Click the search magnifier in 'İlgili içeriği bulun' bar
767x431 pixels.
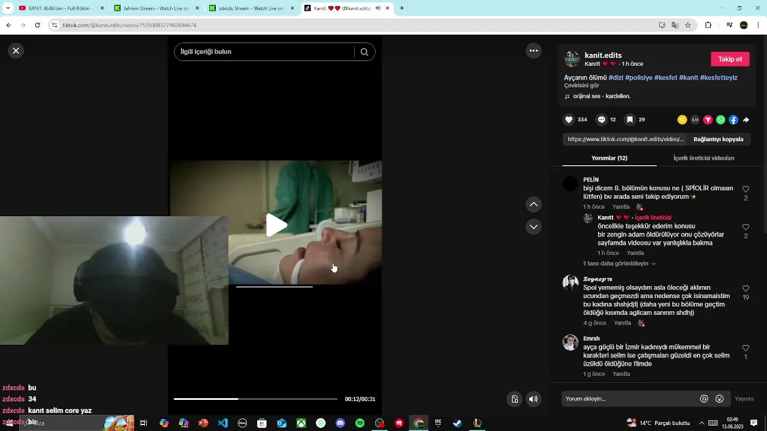[x=364, y=52]
